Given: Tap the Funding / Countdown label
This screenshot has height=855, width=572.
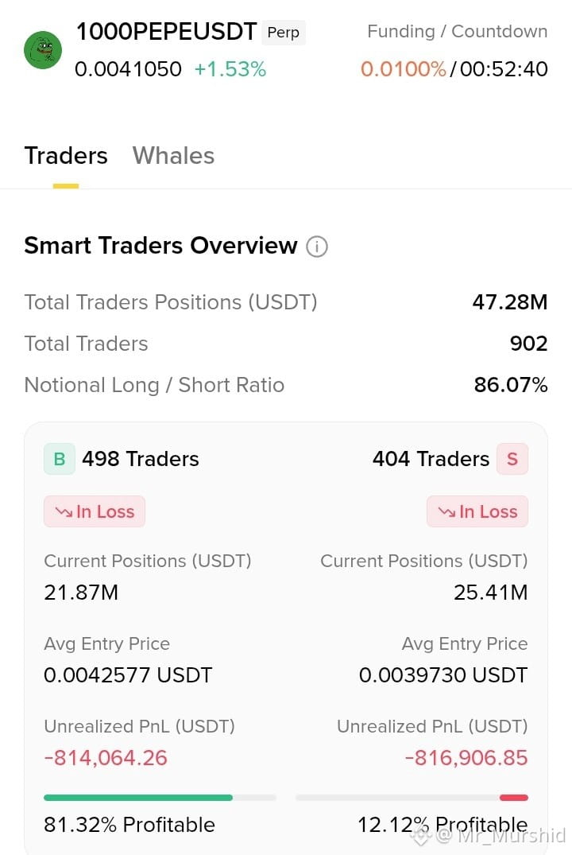Looking at the screenshot, I should (457, 32).
